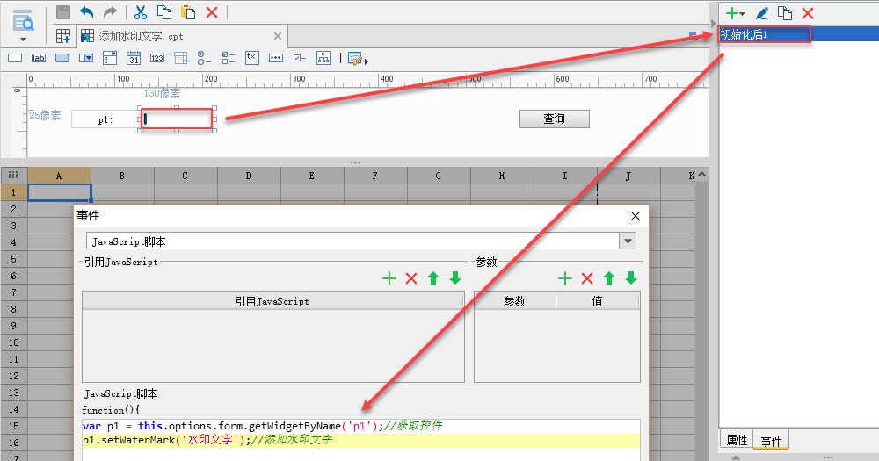Select cell A1 in the spreadsheet
The width and height of the screenshot is (879, 461).
(x=59, y=192)
